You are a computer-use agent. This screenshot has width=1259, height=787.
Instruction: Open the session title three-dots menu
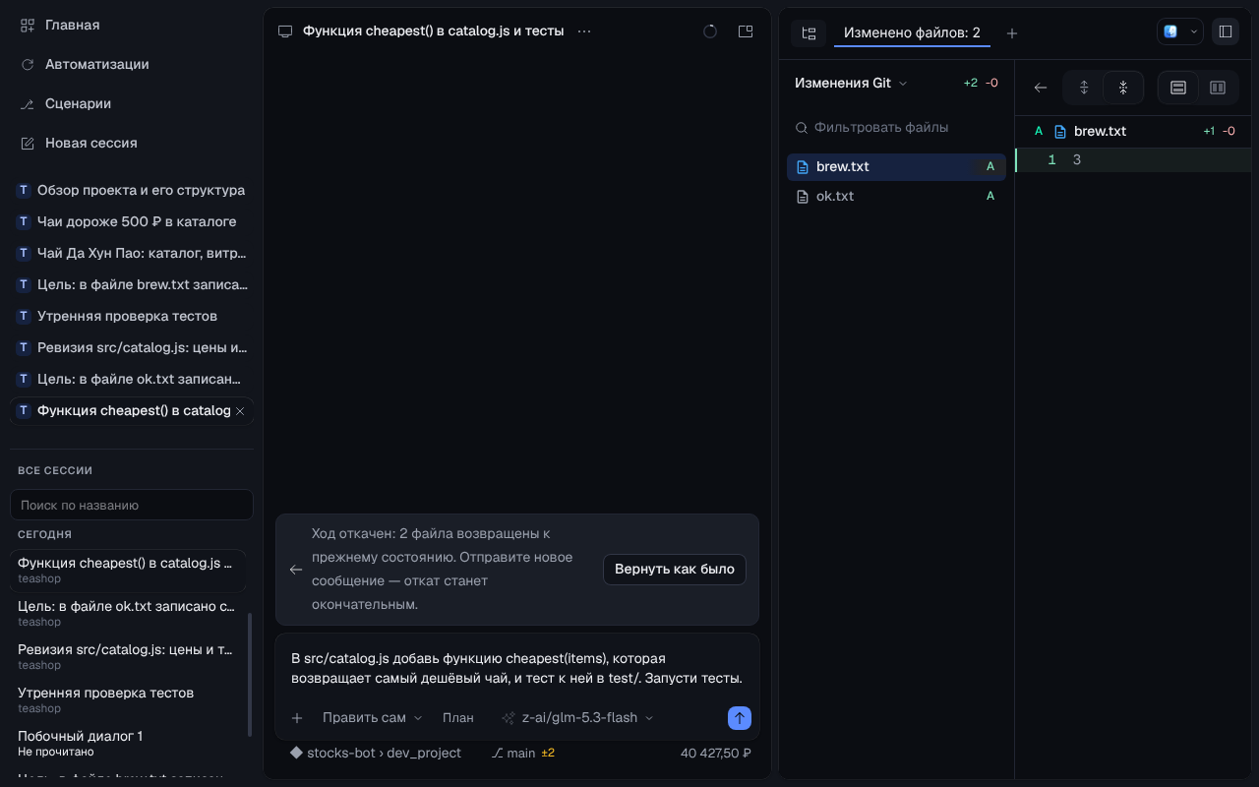(584, 31)
